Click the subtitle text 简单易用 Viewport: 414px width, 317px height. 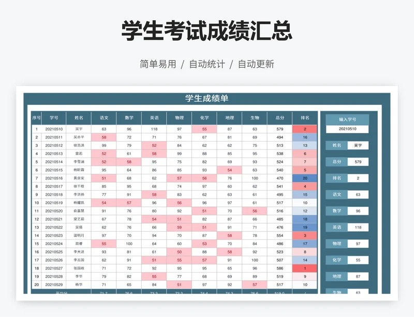pos(158,64)
